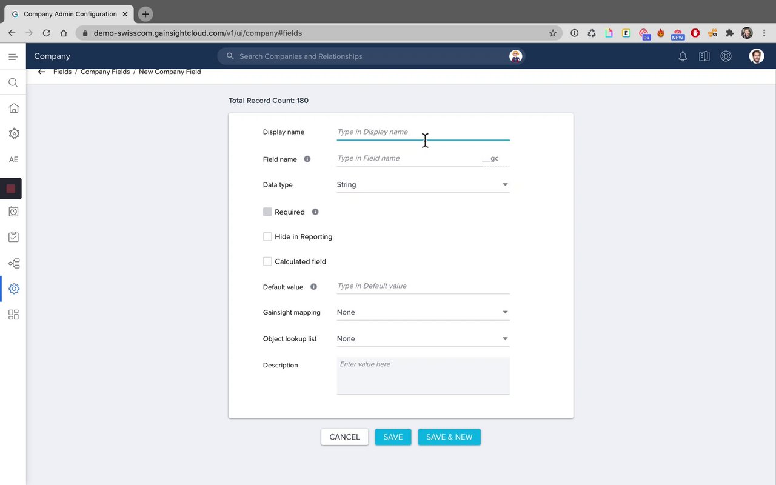Click the back arrow beside Fields breadcrumb
This screenshot has height=485, width=776.
pos(41,72)
